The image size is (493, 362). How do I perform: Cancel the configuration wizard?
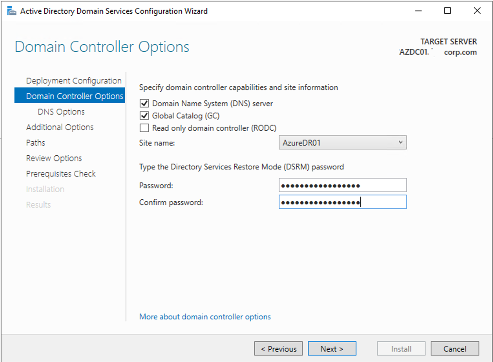click(455, 349)
